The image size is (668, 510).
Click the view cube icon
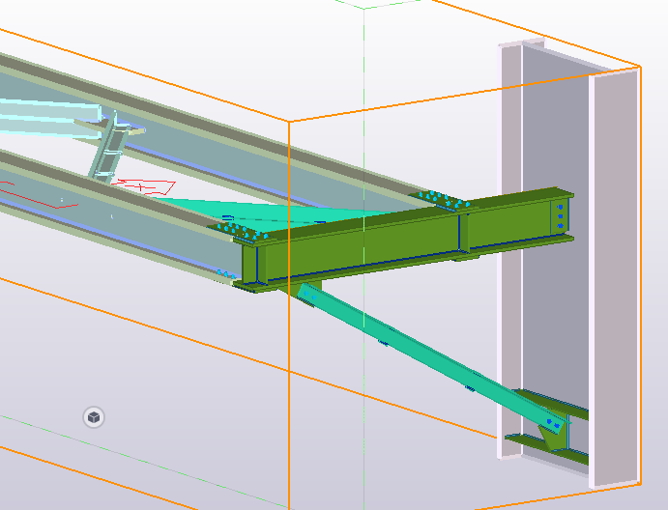[x=93, y=417]
